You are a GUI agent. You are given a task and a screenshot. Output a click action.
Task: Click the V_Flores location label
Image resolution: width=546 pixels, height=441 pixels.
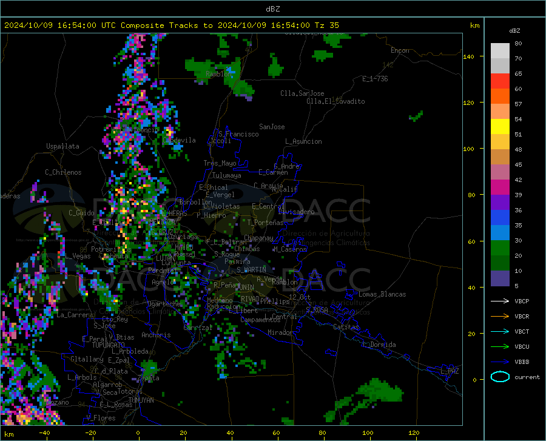pyautogui.click(x=101, y=418)
